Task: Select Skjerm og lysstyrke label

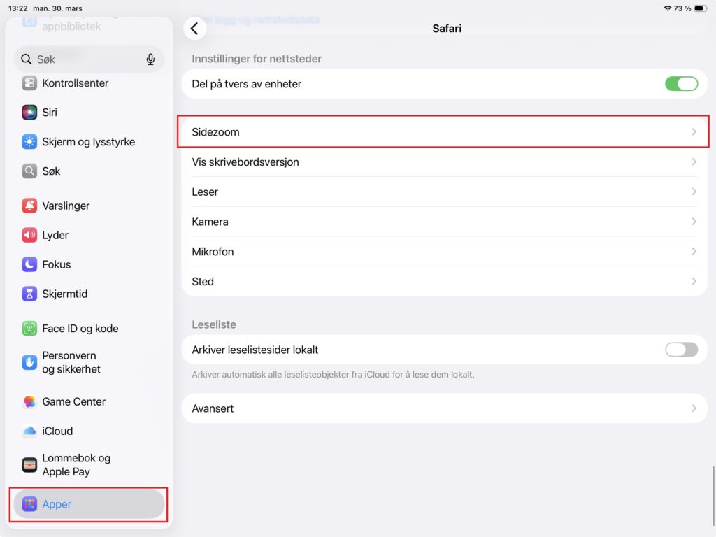Action: click(x=89, y=141)
